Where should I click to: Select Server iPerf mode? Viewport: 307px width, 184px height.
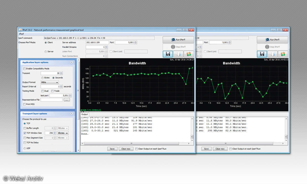[46, 52]
